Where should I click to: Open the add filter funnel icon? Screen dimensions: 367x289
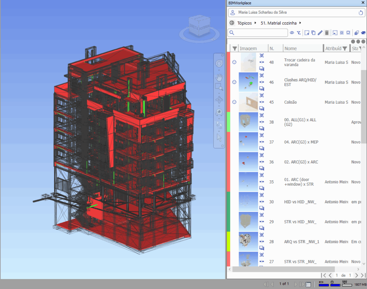click(x=299, y=33)
